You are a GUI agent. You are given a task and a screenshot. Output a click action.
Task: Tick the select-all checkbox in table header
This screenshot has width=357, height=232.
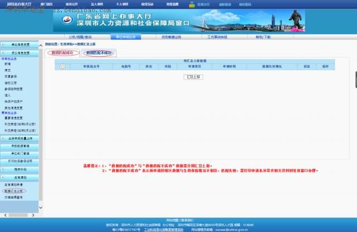(62, 66)
